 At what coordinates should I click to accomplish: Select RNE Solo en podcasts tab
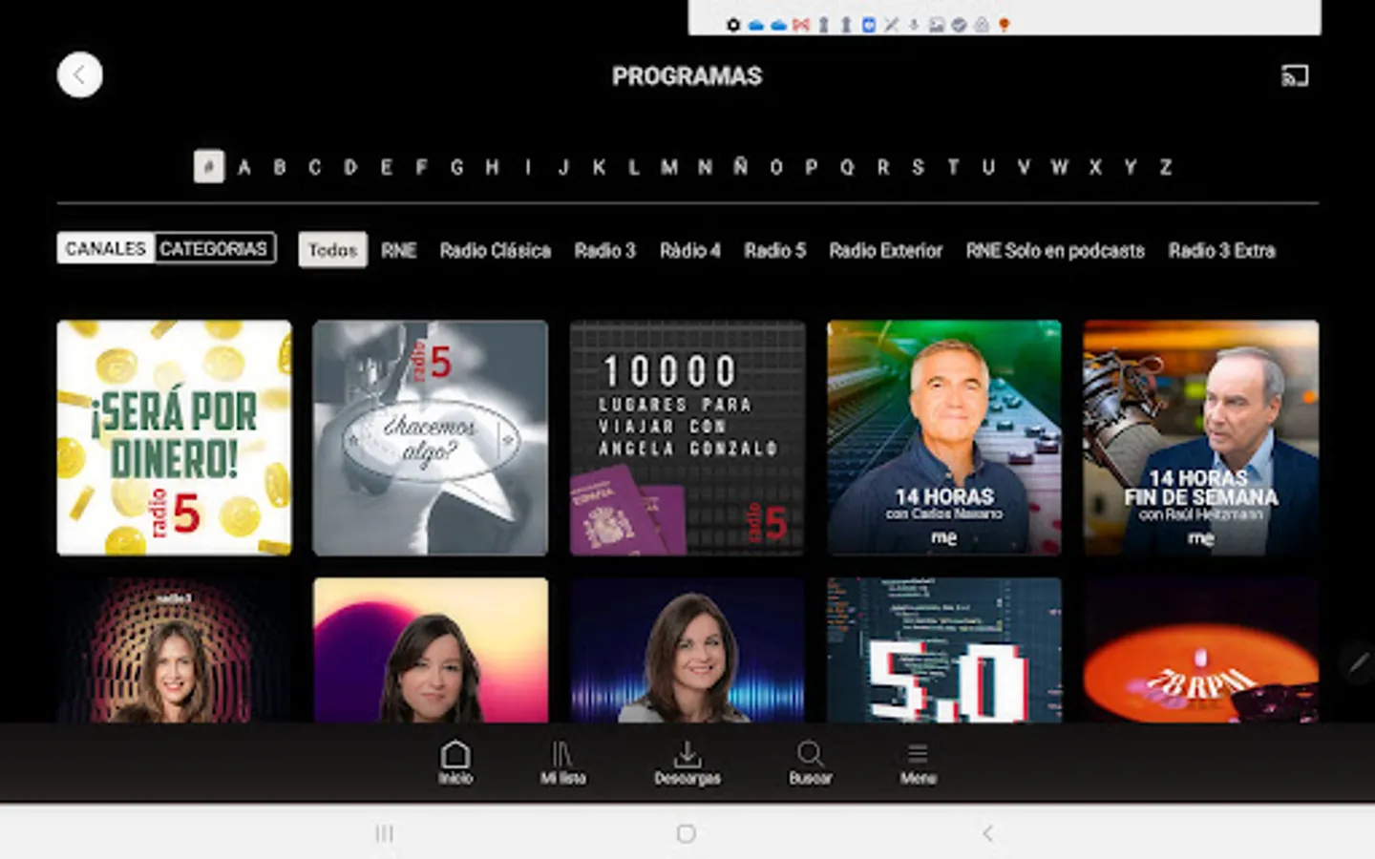(1055, 250)
